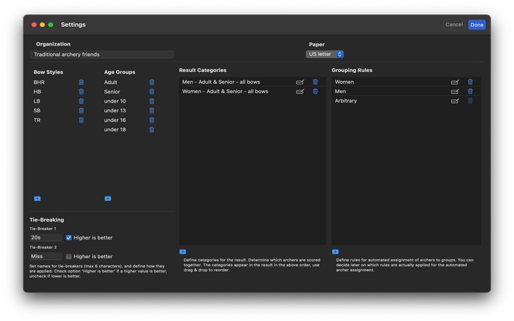Edit the Arbitrary grouping rule
The image size is (514, 321).
pyautogui.click(x=455, y=101)
